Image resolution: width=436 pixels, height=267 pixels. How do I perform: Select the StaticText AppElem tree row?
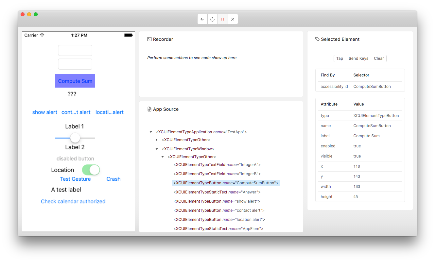click(218, 229)
